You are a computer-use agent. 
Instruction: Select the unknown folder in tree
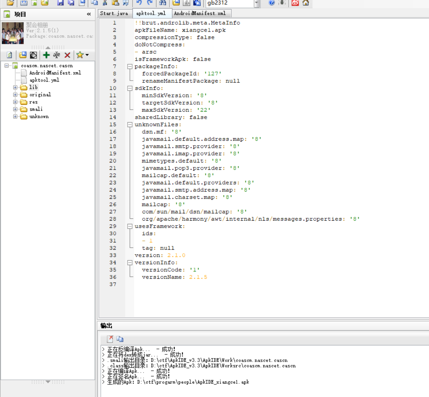coord(39,116)
